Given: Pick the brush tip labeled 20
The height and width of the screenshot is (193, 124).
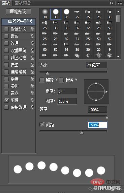Looking at the screenshot, I should click(x=99, y=47).
